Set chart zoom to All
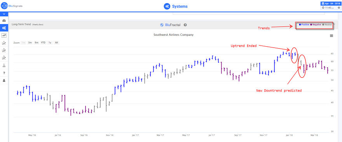 [56, 43]
